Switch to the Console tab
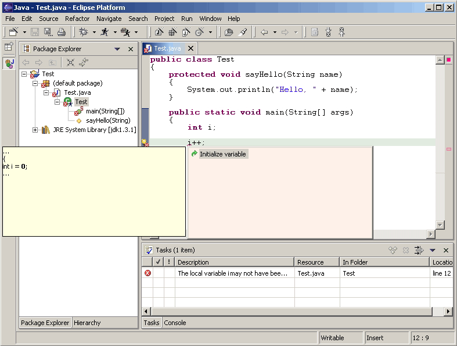 click(175, 323)
